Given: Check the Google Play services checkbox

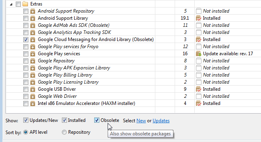Looking at the screenshot, I should coord(26,54).
